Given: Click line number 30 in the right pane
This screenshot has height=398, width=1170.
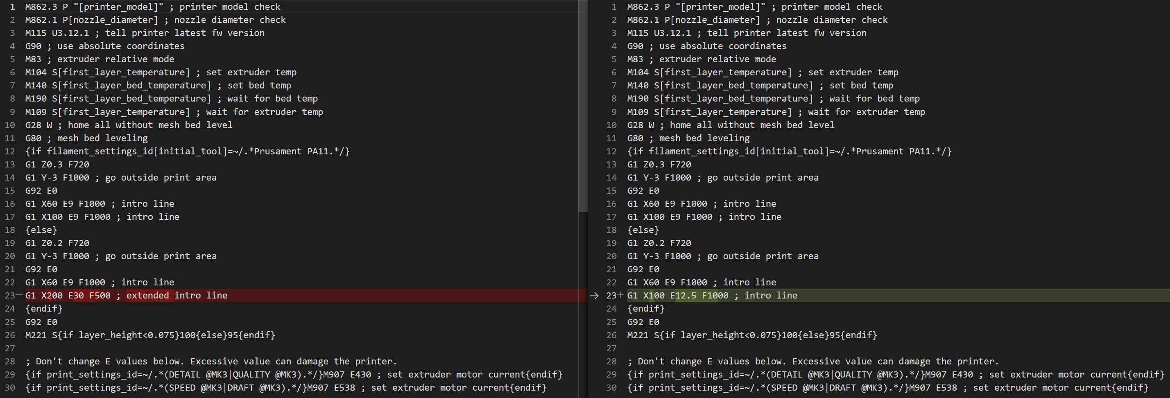Looking at the screenshot, I should pos(611,387).
